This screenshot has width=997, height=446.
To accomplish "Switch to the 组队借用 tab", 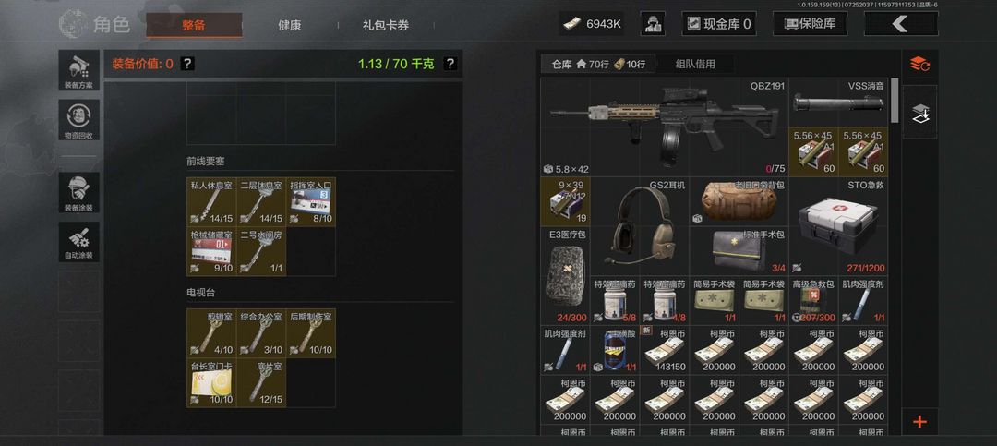I will point(695,64).
